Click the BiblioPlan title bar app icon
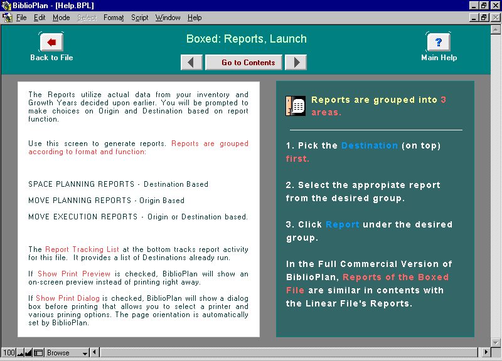Viewport: 502px width, 361px height. (x=6, y=6)
